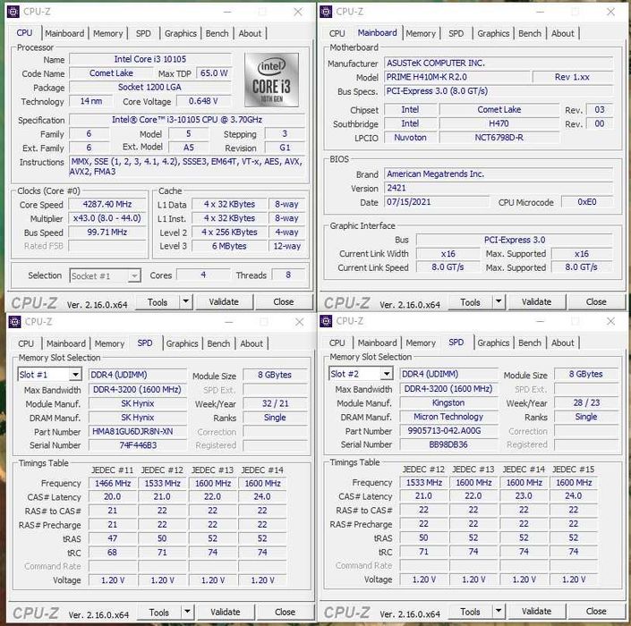Click Validate in the CPU window
Image resolution: width=631 pixels, height=626 pixels.
click(224, 302)
